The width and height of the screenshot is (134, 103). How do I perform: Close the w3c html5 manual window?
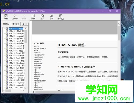pyautogui.click(x=117, y=11)
